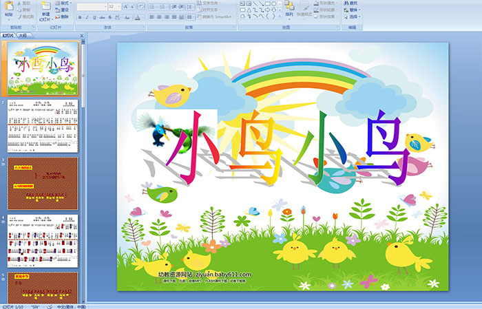Viewport: 482px width, 309px height.
Task: Select the rectangle shape in shapes gallery
Action: tap(268, 3)
